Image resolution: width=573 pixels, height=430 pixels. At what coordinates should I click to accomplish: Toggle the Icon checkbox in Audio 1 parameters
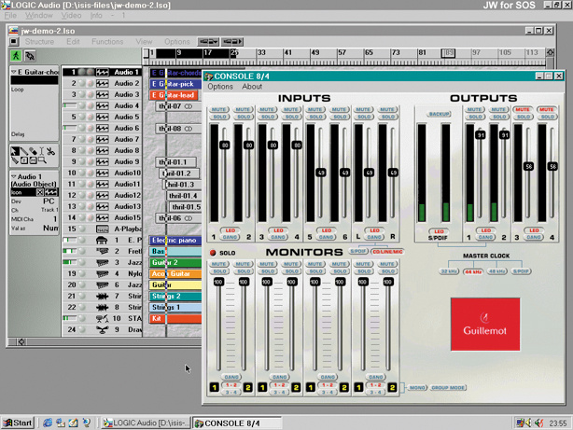pyautogui.click(x=40, y=192)
